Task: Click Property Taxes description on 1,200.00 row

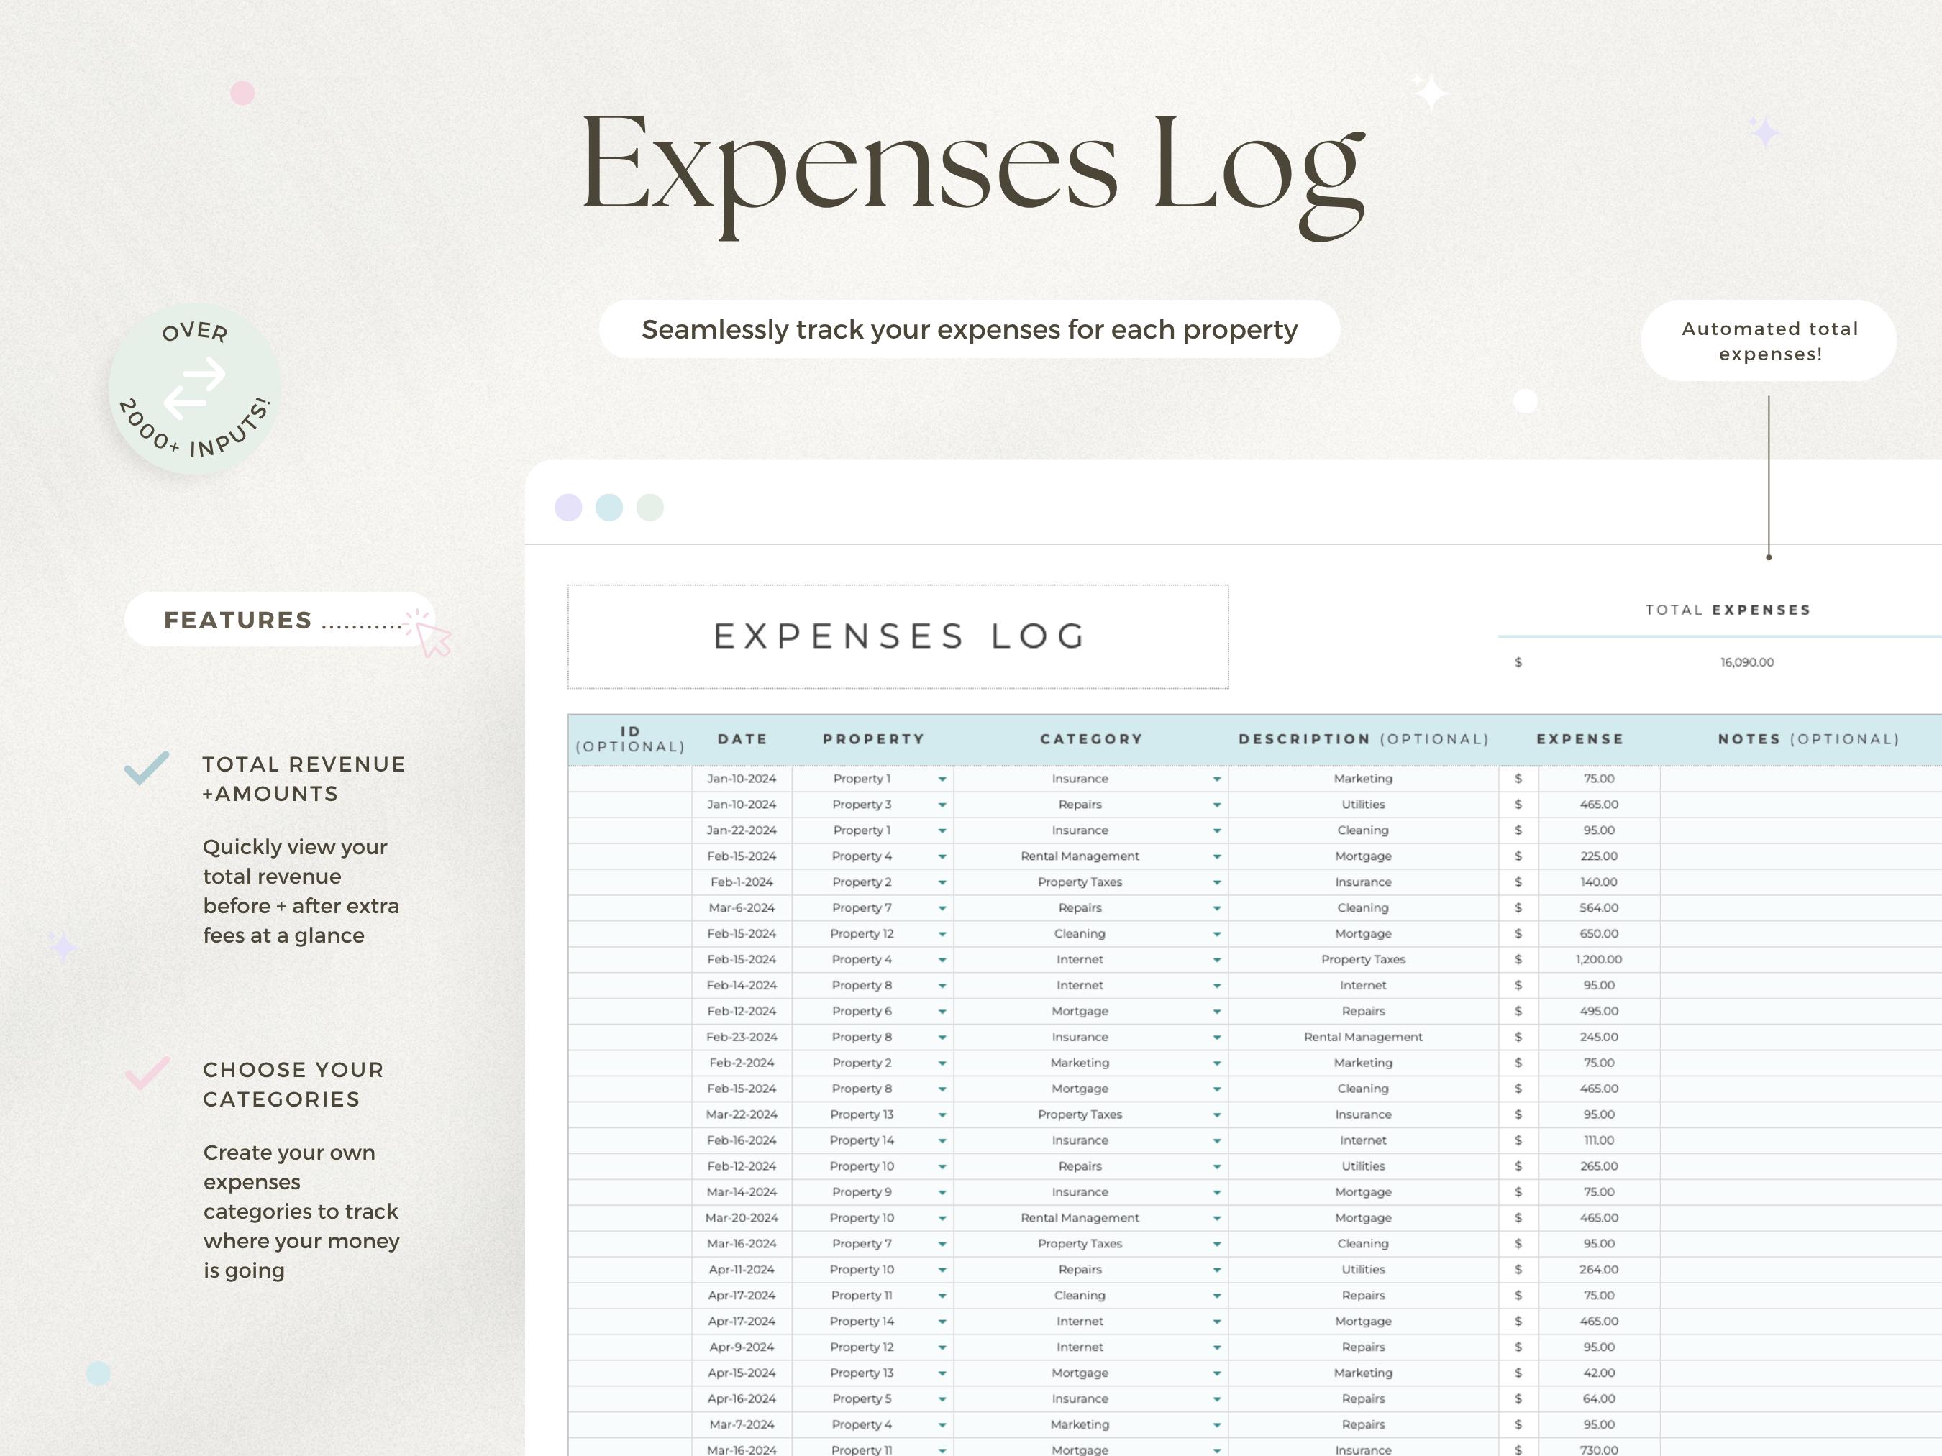Action: click(x=1364, y=959)
